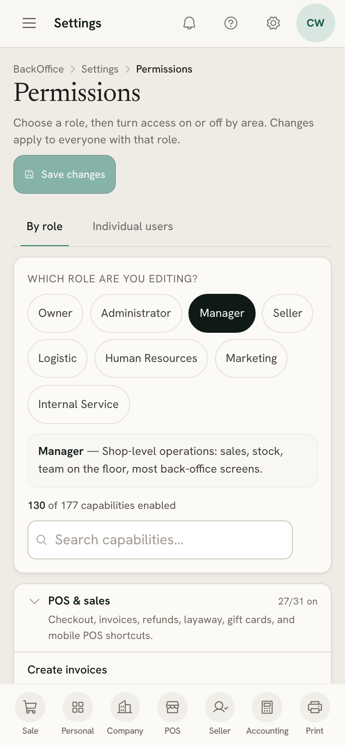This screenshot has height=747, width=345.
Task: Select the Human Resources role
Action: coord(151,358)
